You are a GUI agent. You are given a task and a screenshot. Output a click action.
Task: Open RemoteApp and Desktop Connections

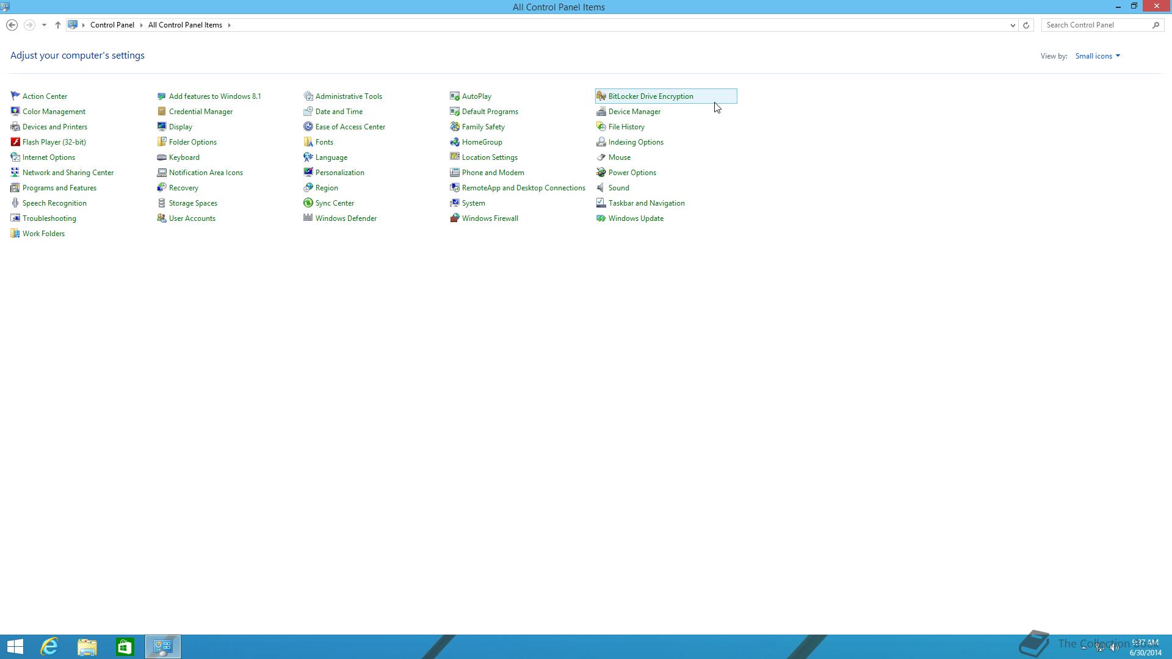click(524, 188)
